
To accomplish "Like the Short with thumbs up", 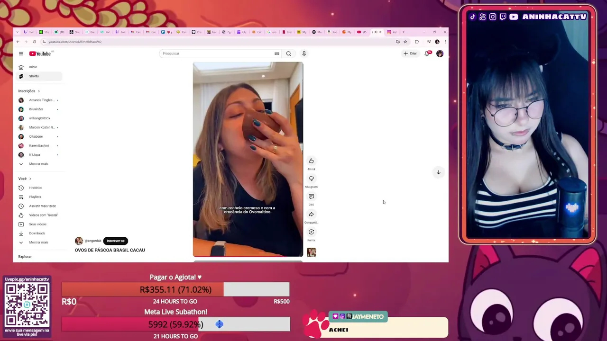I will 311,161.
